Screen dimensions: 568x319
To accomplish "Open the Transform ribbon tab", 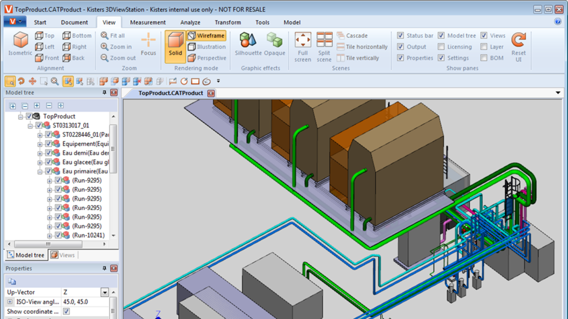I will click(x=228, y=22).
